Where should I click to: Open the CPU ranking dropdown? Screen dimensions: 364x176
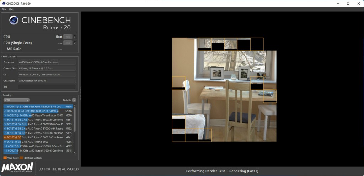click(x=16, y=100)
